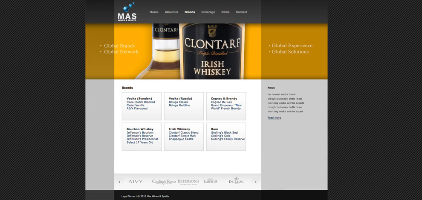This screenshot has width=422, height=200.
Task: Open Gosling's Family Reserve link
Action: pos(228,139)
